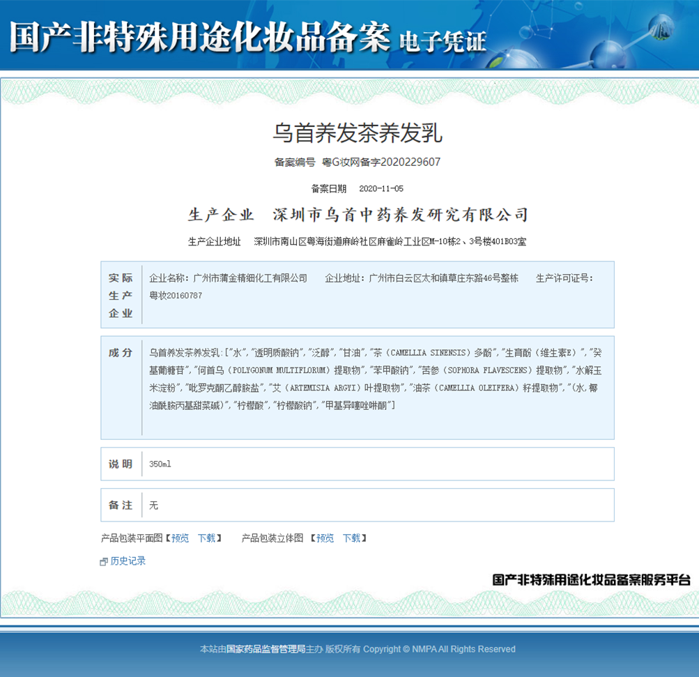Download the product packaging flat image
The image size is (699, 677).
[x=207, y=538]
